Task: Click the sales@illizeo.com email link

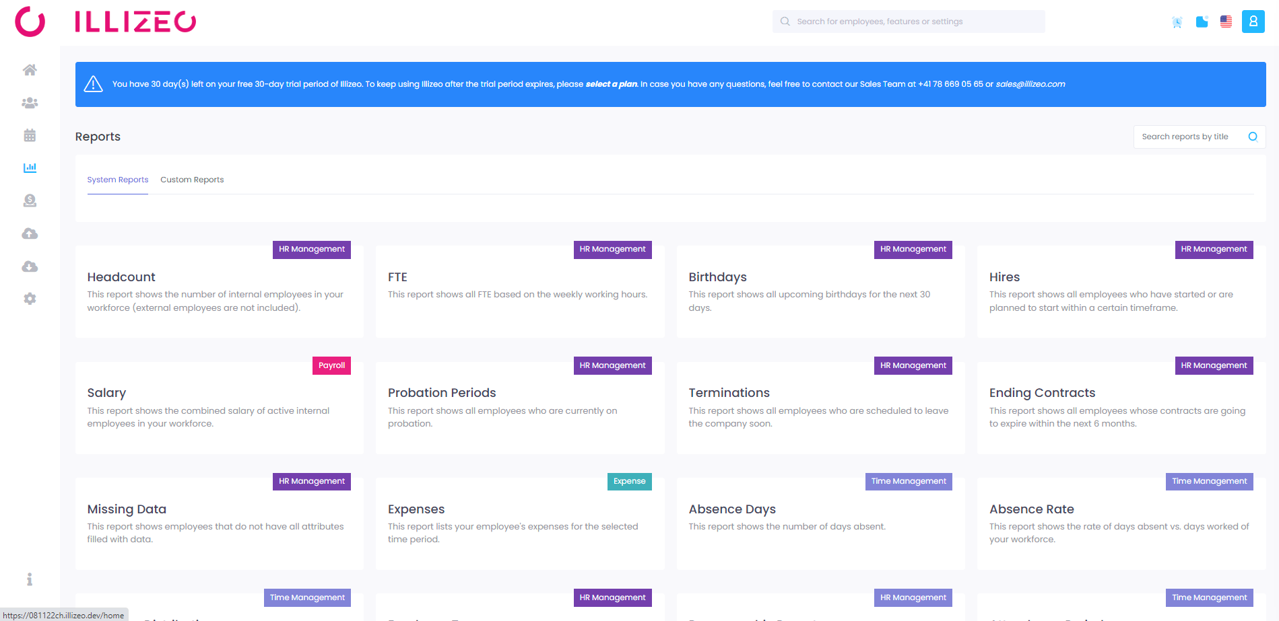Action: pyautogui.click(x=1030, y=84)
